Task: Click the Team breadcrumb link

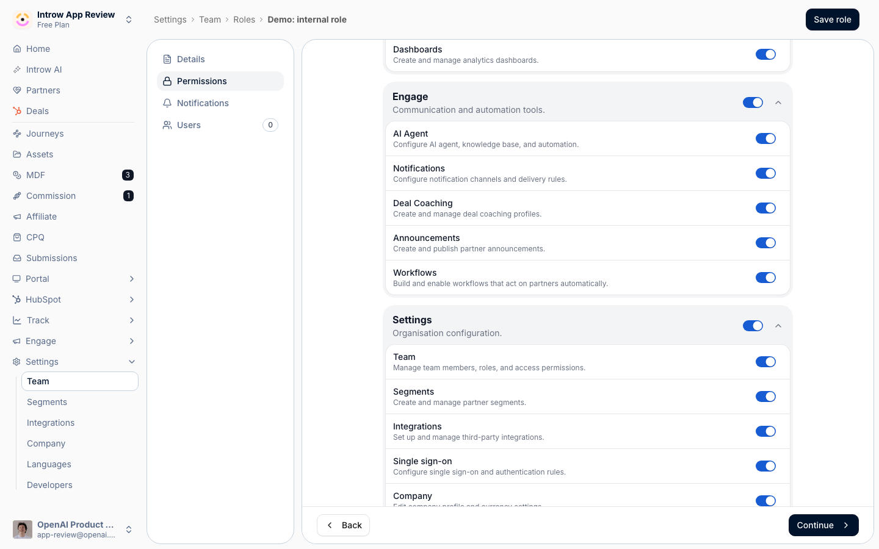Action: click(210, 20)
